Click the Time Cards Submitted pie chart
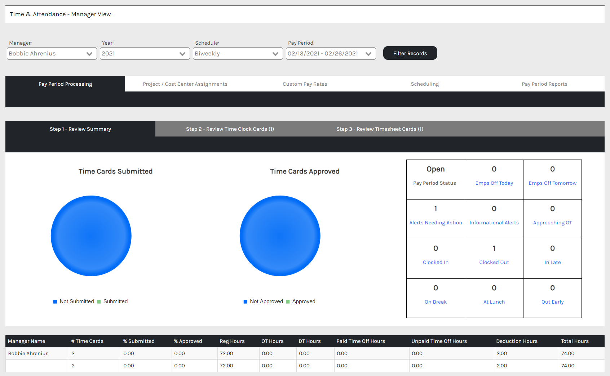 (91, 236)
